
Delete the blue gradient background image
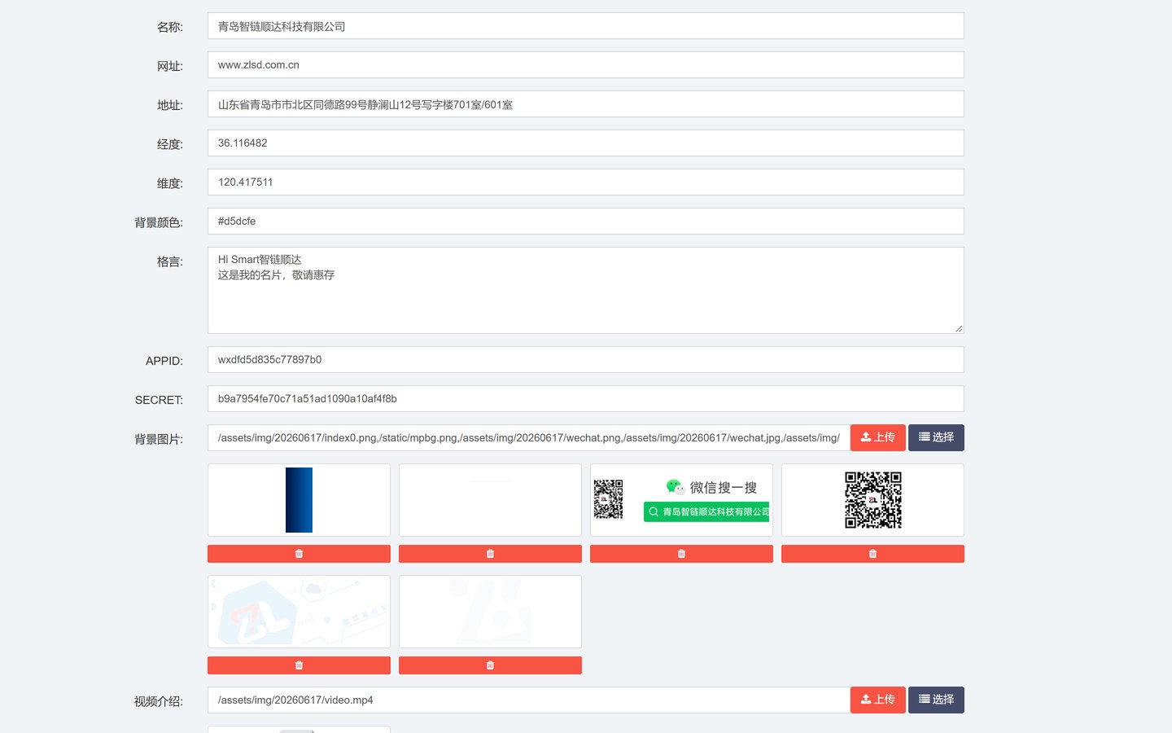(x=299, y=554)
